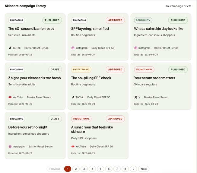Go to page 7 of briefs
Image resolution: width=197 pixels, height=173 pixels.
[x=117, y=169]
